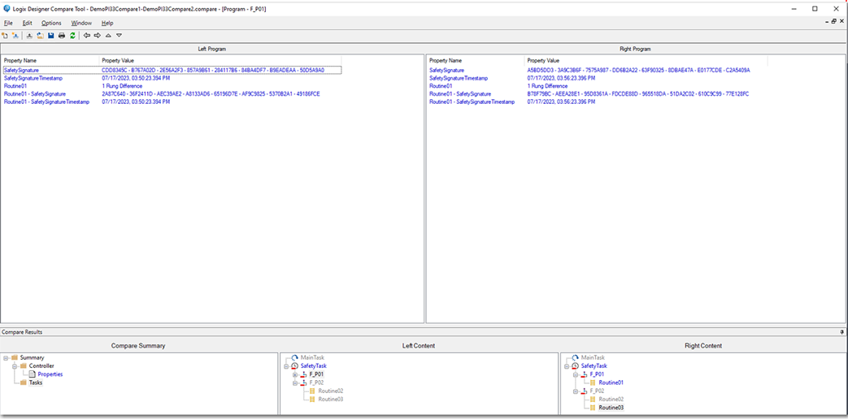Click Property Value header in Right Program
848x419 pixels.
click(x=543, y=61)
